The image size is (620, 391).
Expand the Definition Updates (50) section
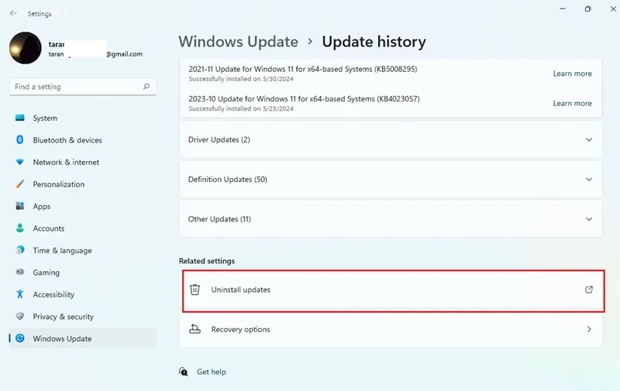[x=391, y=180]
